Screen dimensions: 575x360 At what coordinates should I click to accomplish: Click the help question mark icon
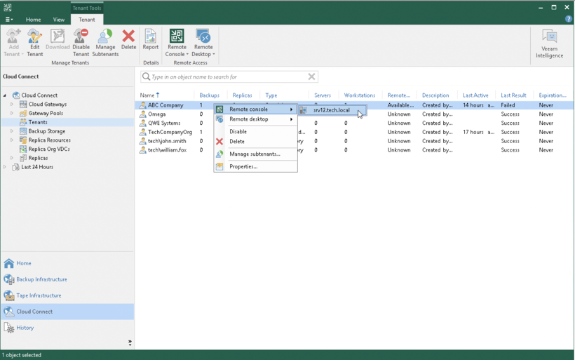[569, 19]
